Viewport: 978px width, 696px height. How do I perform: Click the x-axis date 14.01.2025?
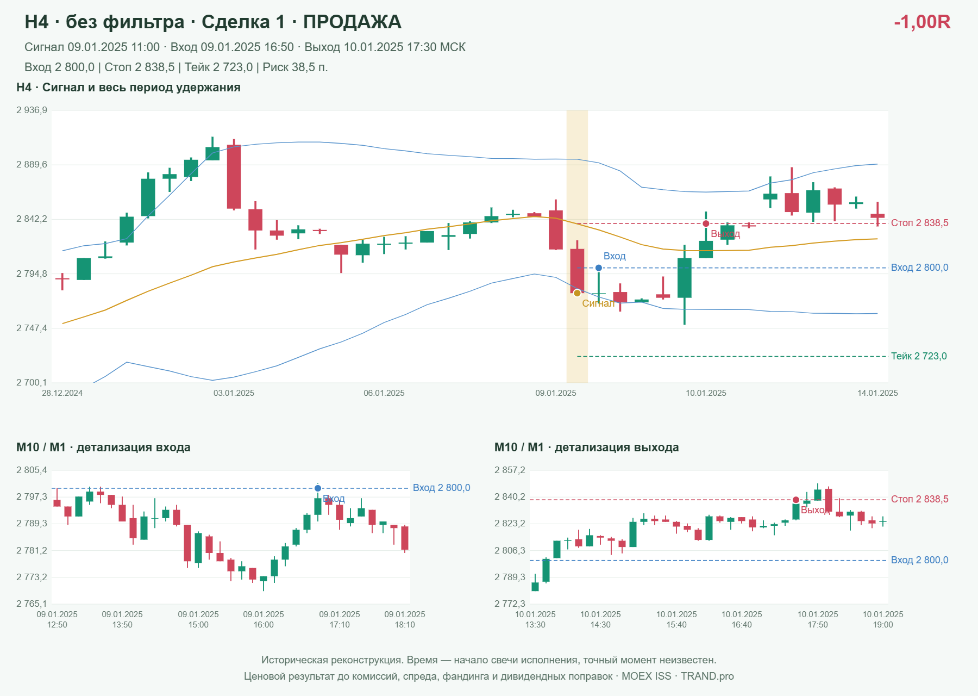[877, 393]
